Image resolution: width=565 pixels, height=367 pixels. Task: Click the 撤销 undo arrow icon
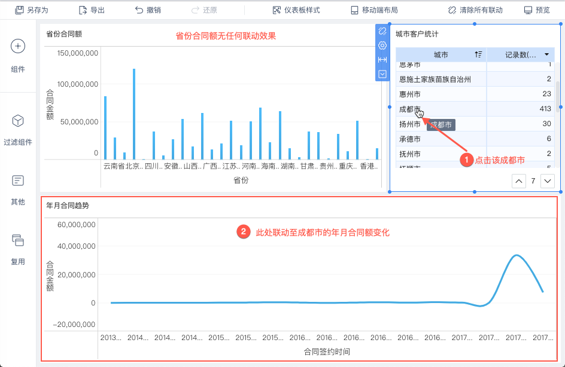click(139, 10)
